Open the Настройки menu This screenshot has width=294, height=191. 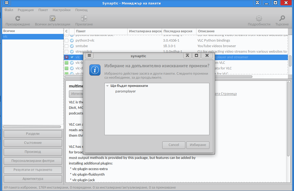pos(62,10)
